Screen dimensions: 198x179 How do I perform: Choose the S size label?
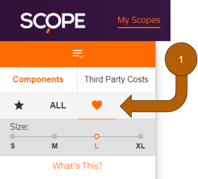(x=13, y=146)
